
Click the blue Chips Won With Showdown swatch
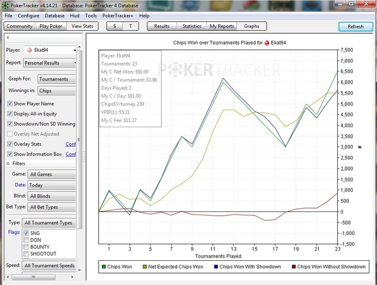click(216, 267)
